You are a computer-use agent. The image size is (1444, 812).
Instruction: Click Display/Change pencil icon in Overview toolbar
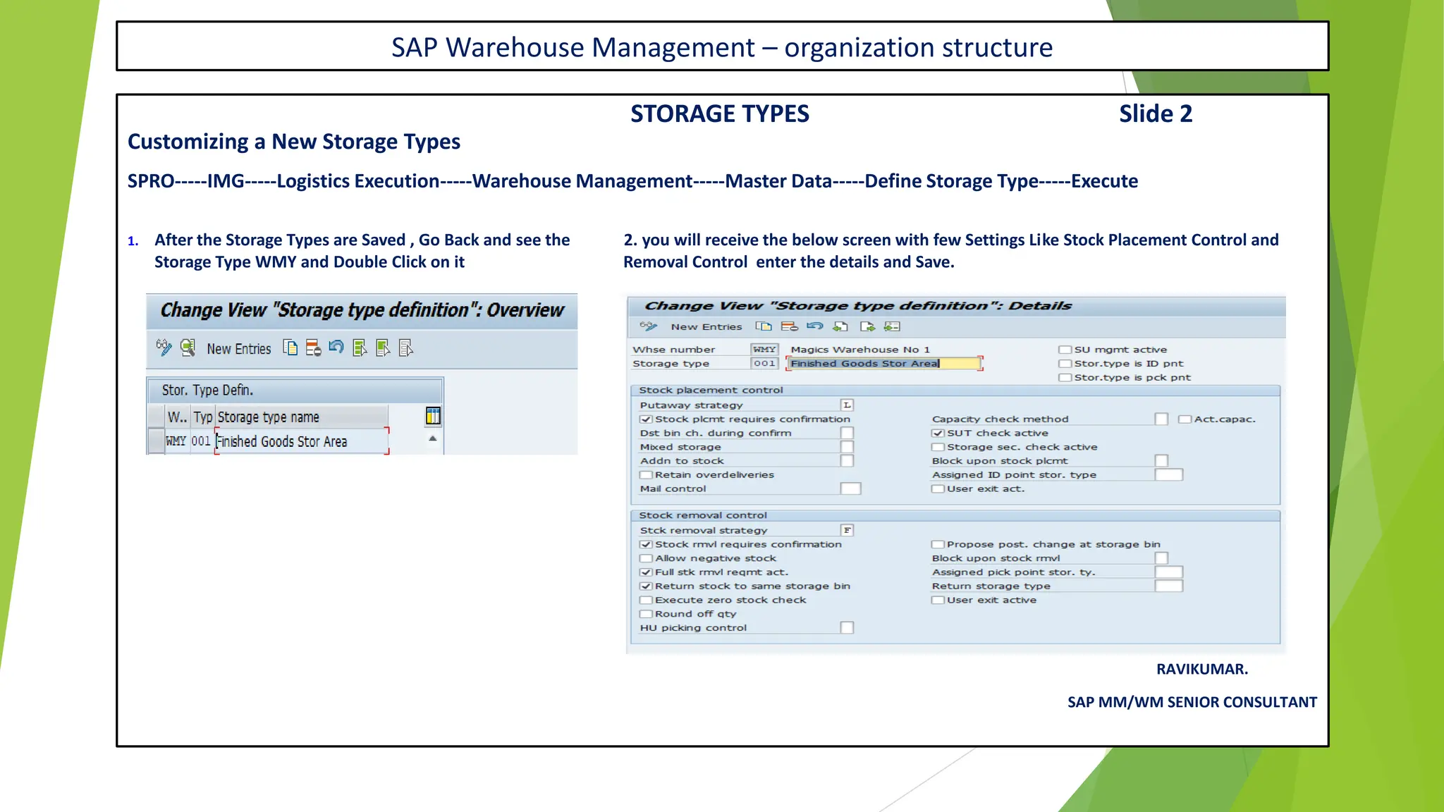tap(164, 347)
